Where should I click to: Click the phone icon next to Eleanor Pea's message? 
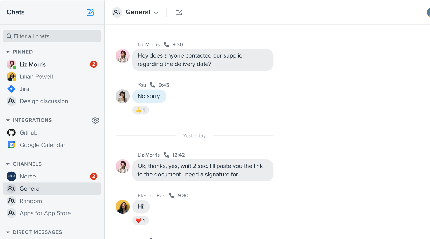pyautogui.click(x=171, y=195)
